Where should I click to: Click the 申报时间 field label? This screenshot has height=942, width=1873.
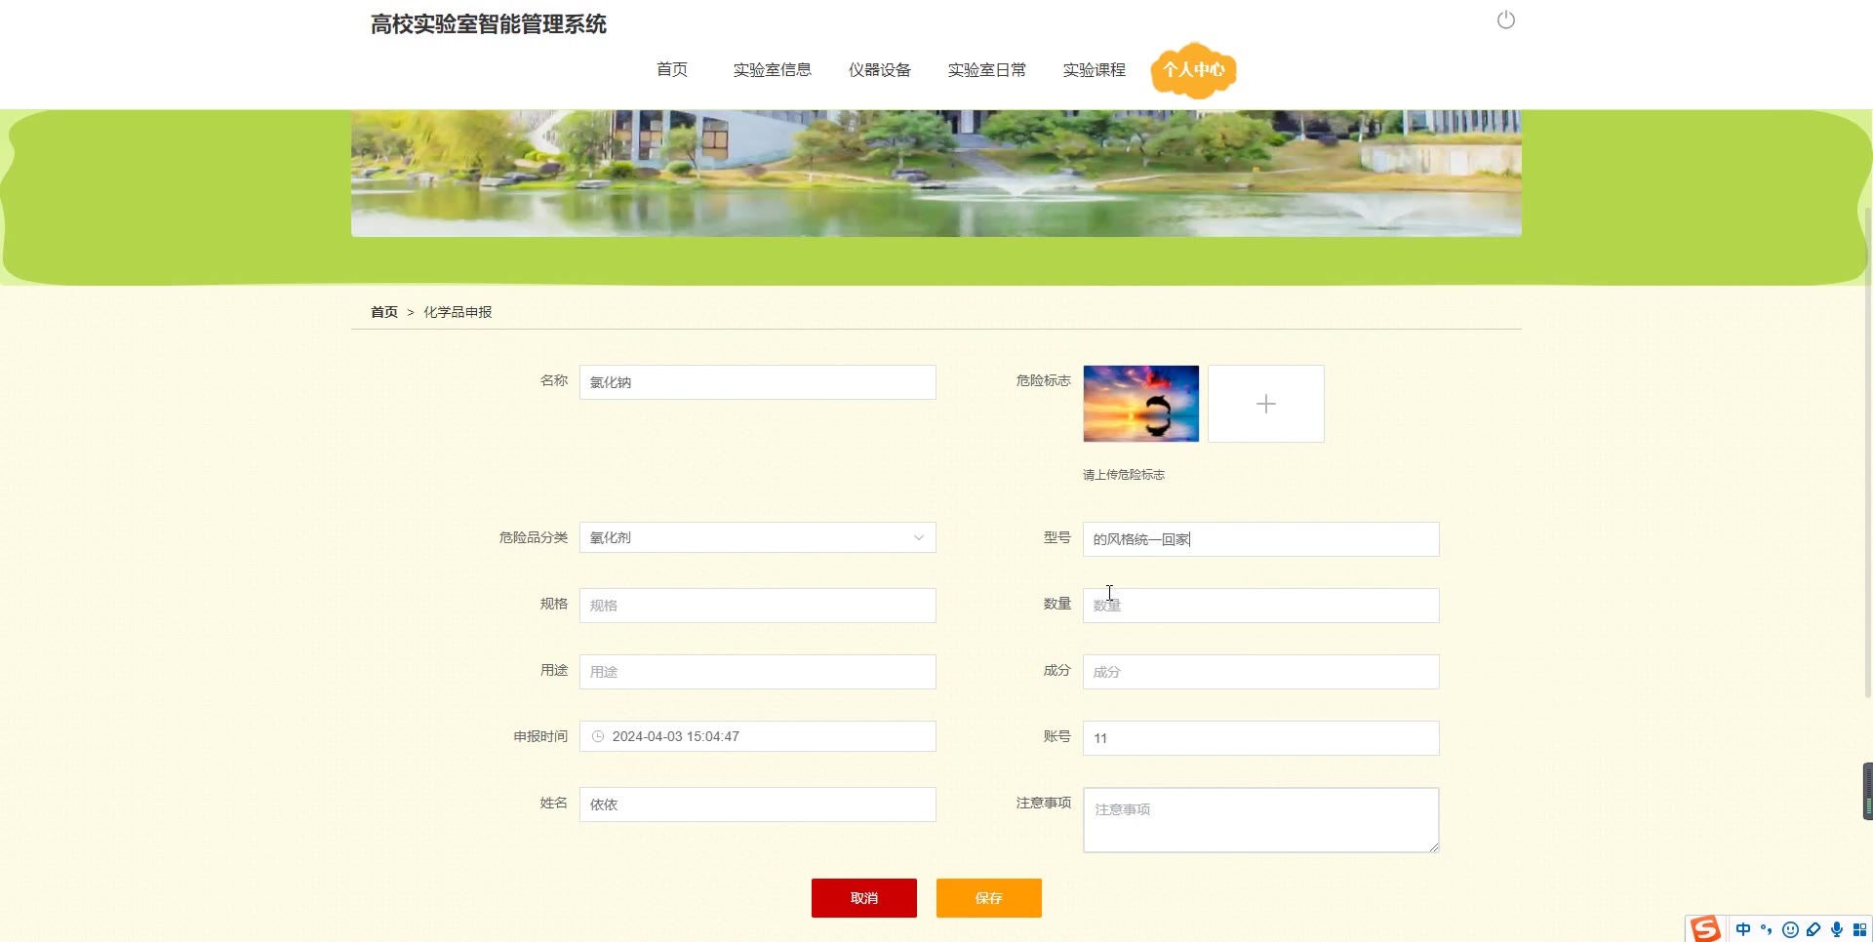point(540,736)
